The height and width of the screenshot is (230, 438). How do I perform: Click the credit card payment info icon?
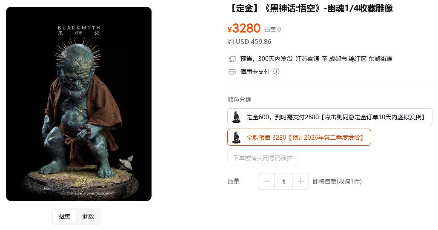point(276,72)
